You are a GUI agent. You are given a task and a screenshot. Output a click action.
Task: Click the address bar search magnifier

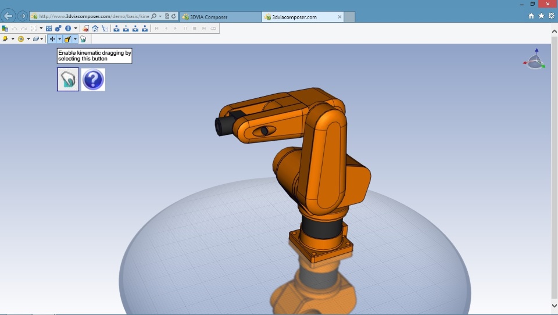(x=153, y=16)
